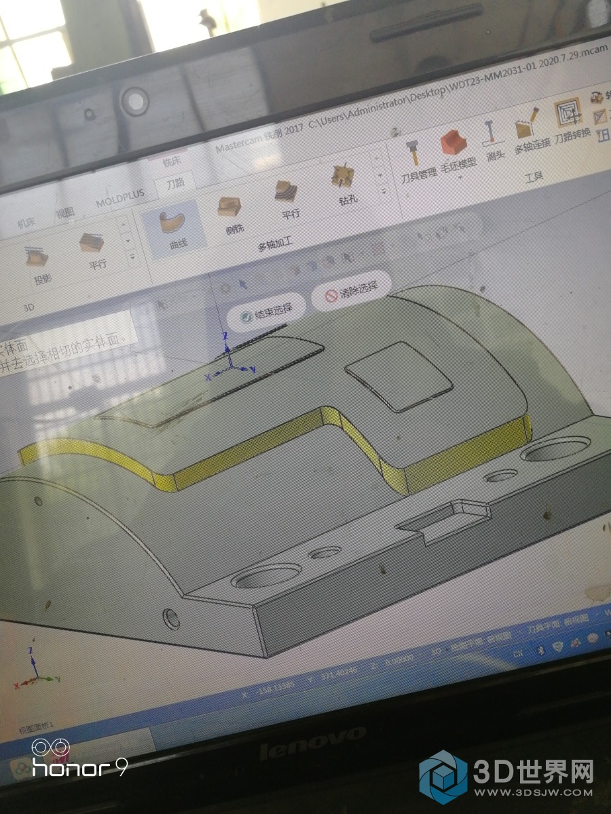Open the 视图 ribbon tab
The image size is (611, 814).
[64, 212]
